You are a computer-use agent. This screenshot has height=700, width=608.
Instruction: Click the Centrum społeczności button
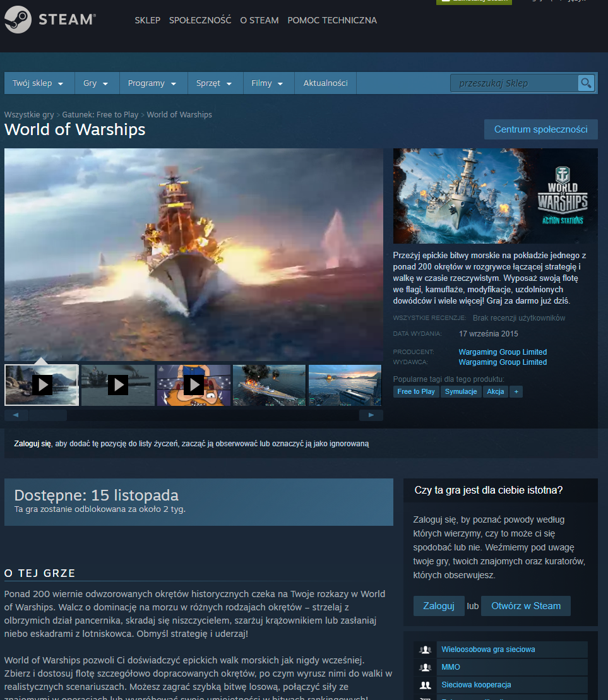pyautogui.click(x=540, y=129)
